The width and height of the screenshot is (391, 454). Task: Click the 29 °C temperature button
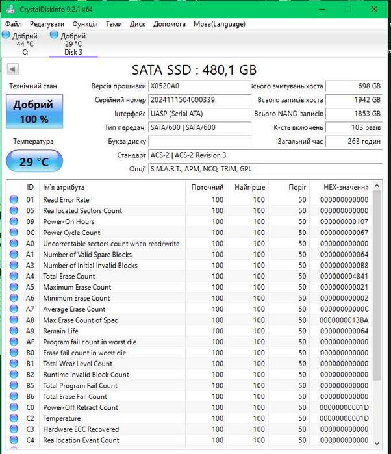pyautogui.click(x=34, y=161)
